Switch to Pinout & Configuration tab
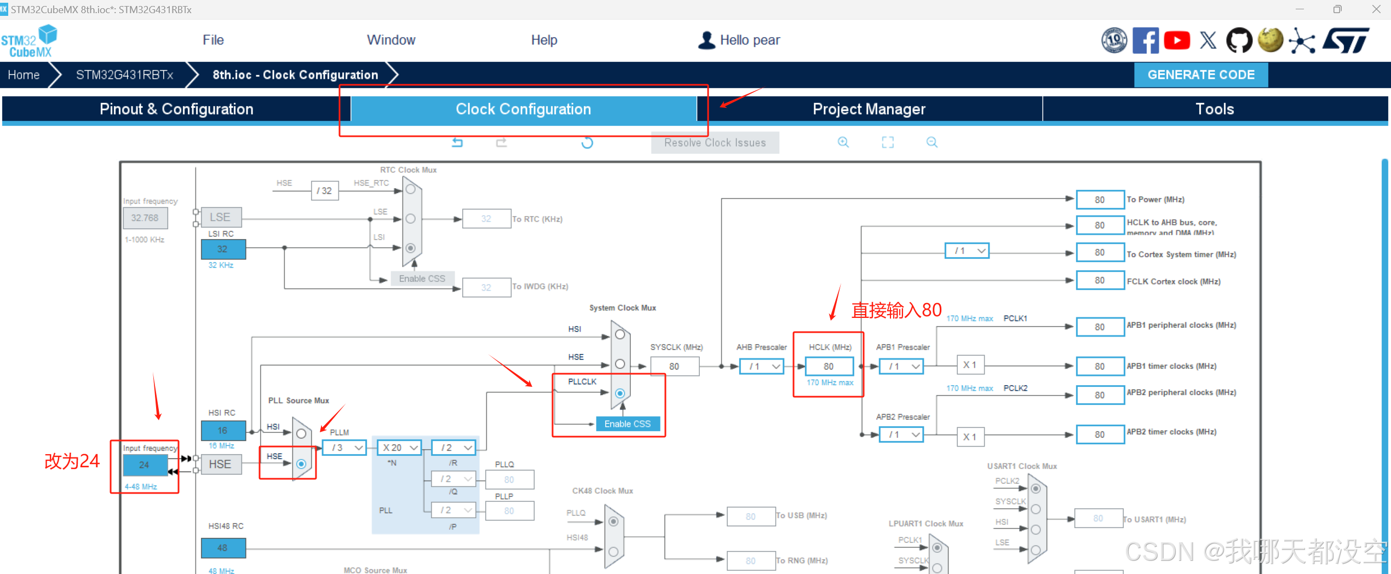The height and width of the screenshot is (574, 1391). tap(176, 109)
